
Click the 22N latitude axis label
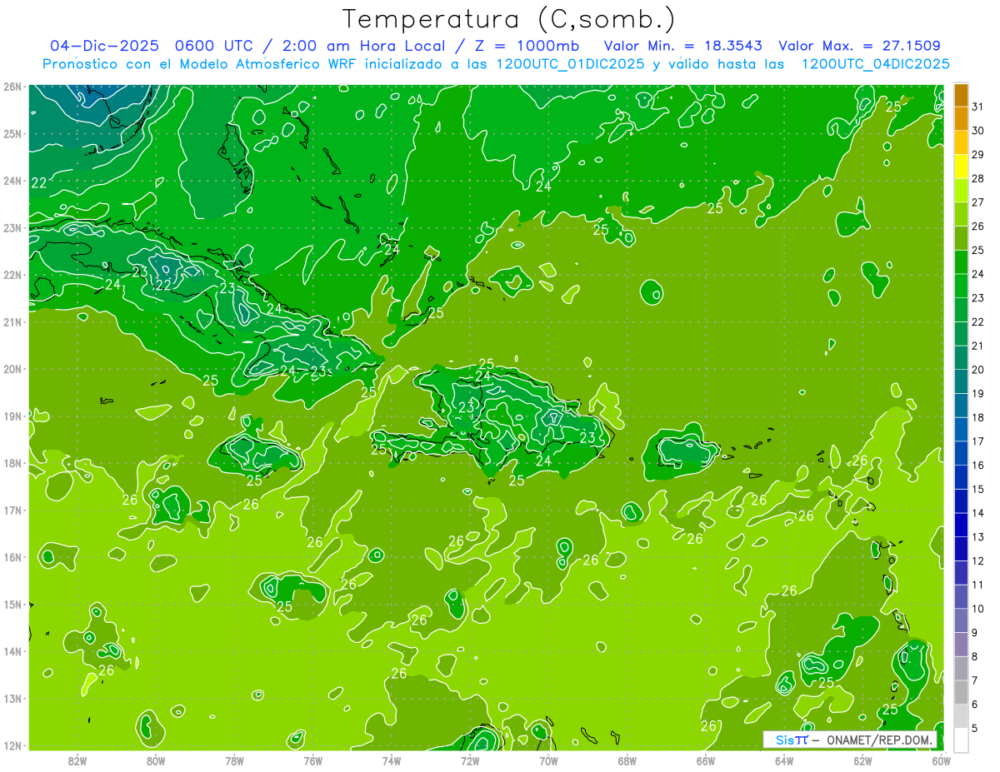[12, 275]
